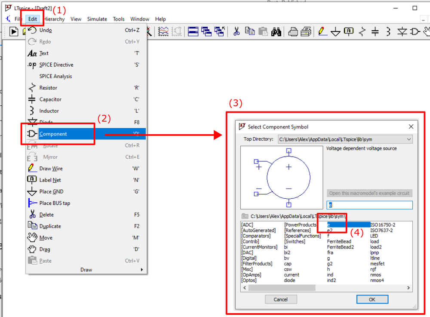Click the Print Setup toolbar icon

click(306, 32)
